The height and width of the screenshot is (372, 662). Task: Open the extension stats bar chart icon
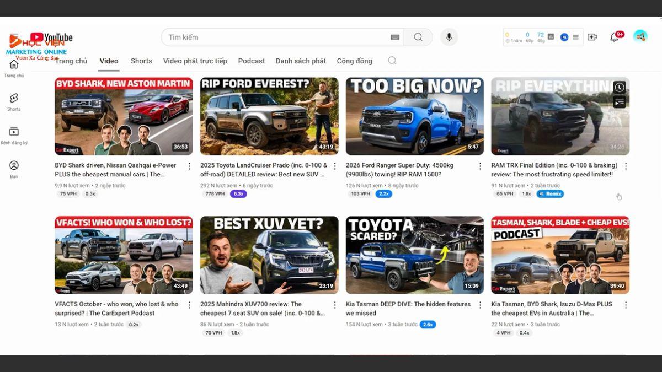coord(551,37)
